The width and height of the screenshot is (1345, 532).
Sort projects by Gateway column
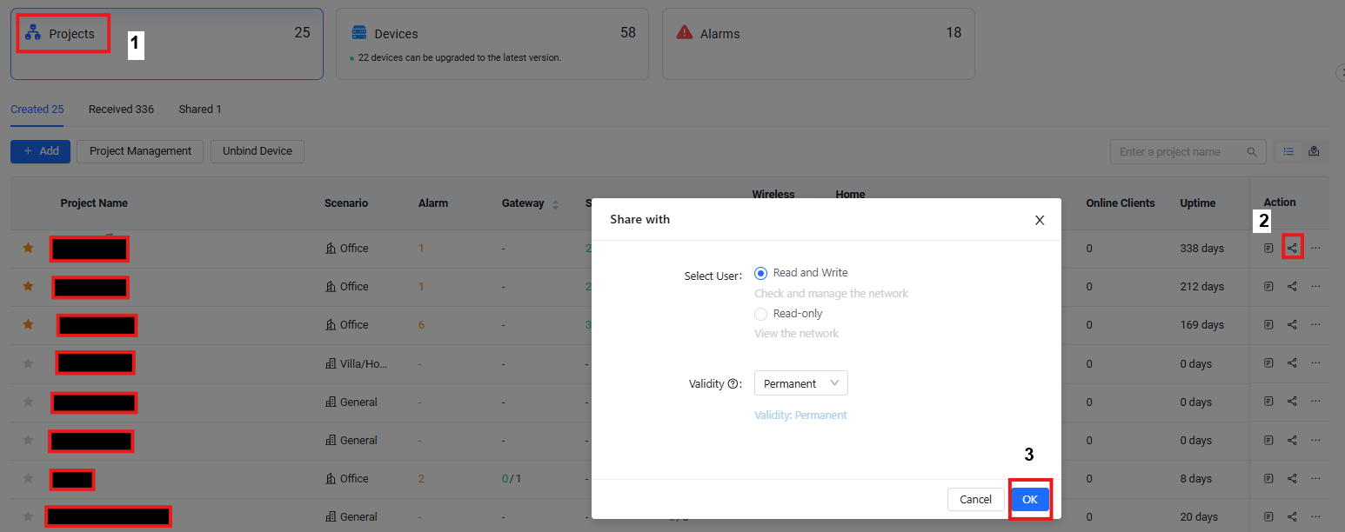(553, 203)
